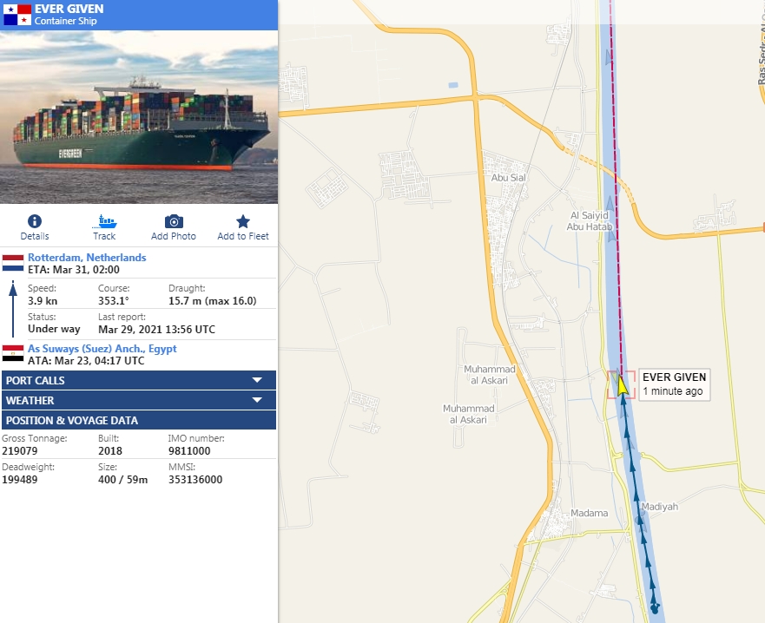Click the Add to Fleet star icon

(243, 222)
